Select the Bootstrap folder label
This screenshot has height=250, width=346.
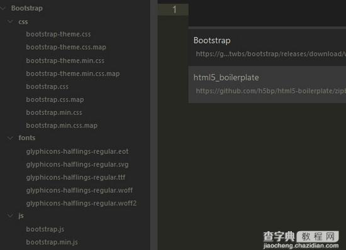(26, 8)
